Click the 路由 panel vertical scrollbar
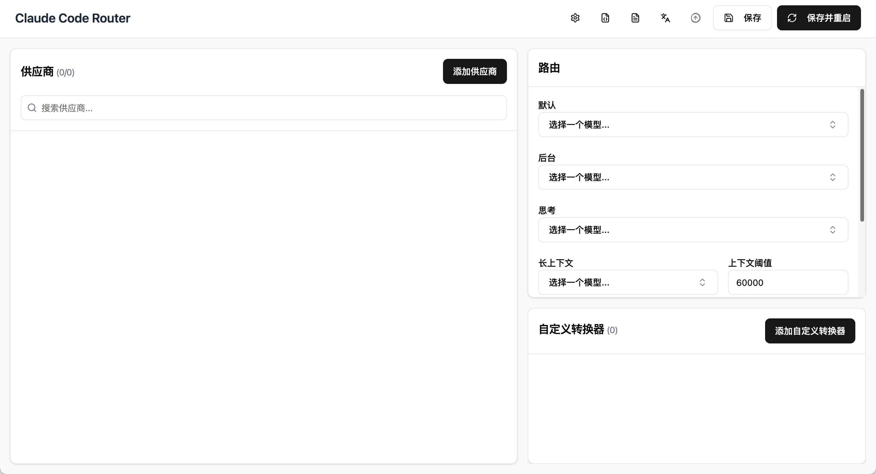Viewport: 876px width, 474px height. (x=862, y=155)
